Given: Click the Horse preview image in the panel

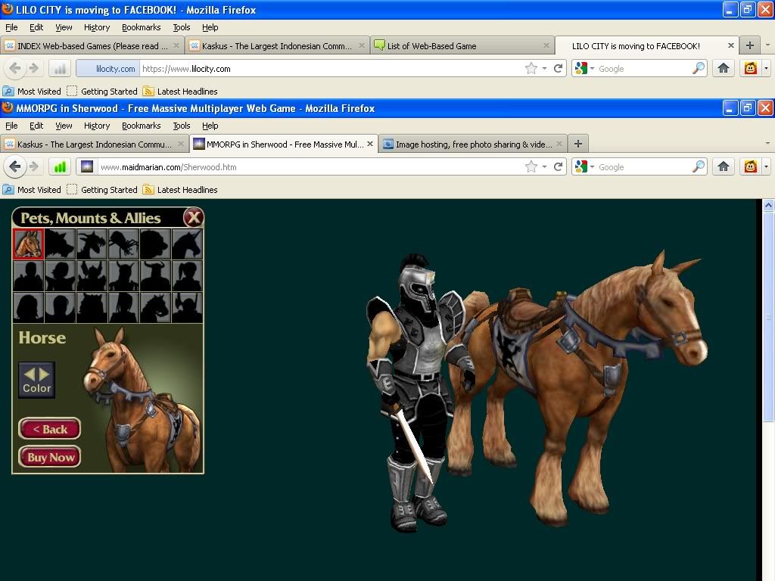Looking at the screenshot, I should coord(141,400).
